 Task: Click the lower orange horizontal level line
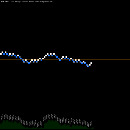click(65, 59)
